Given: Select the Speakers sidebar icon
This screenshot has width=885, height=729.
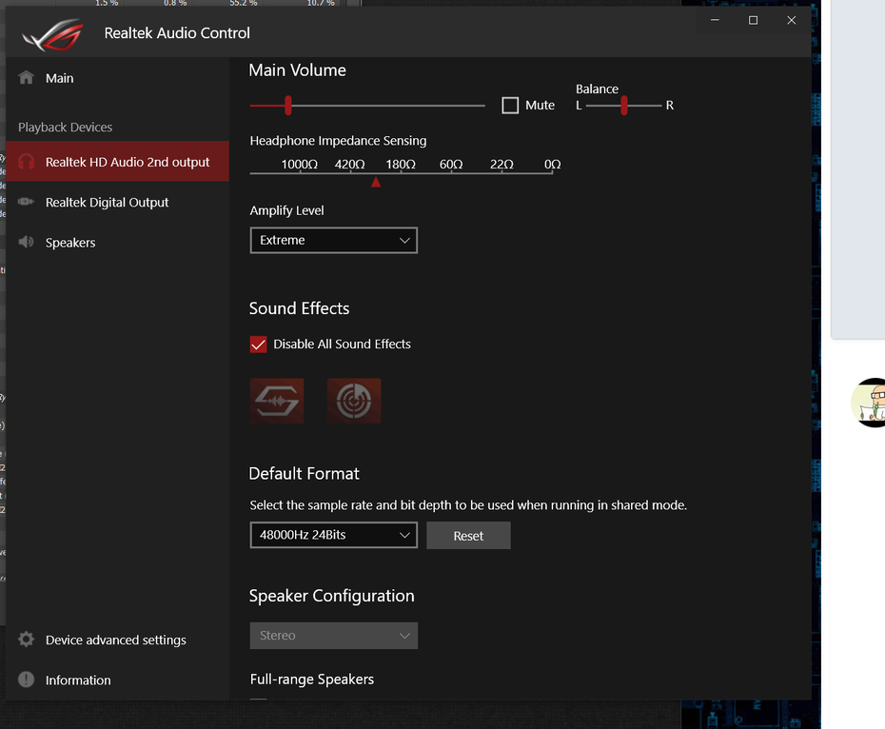Looking at the screenshot, I should (27, 243).
